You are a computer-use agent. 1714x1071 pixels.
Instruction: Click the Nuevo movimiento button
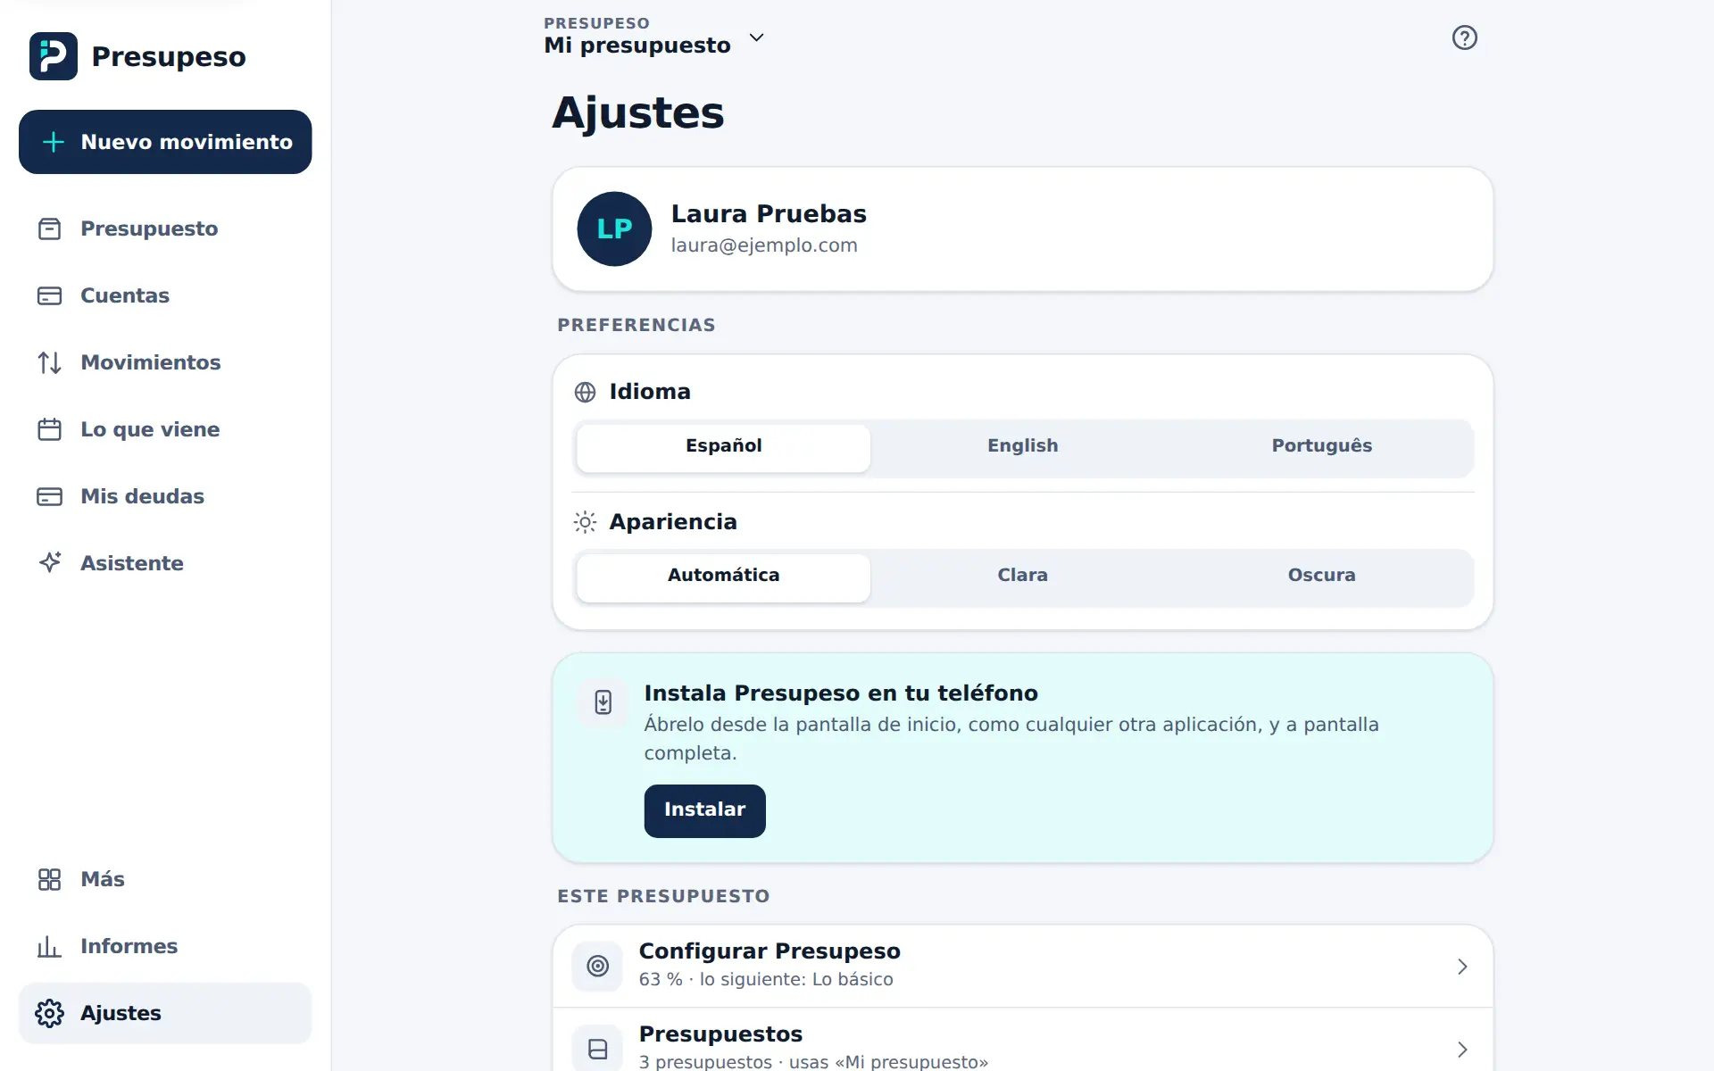pos(165,142)
